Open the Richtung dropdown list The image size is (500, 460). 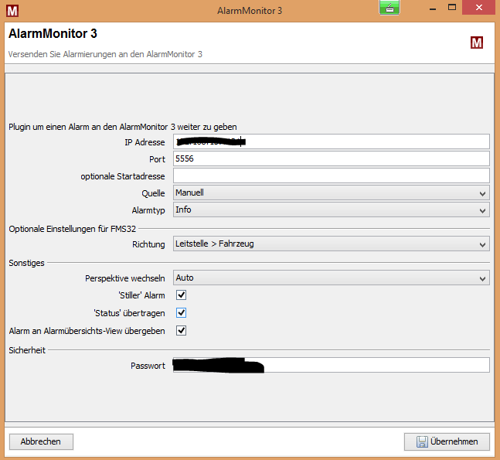click(x=331, y=244)
